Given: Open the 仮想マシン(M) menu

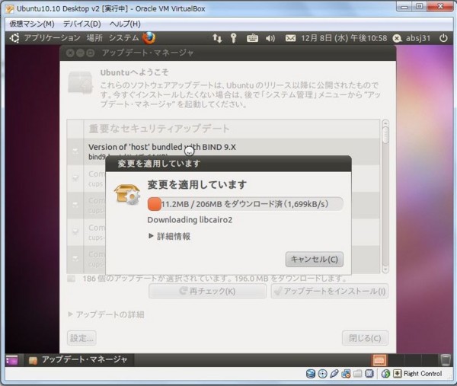Looking at the screenshot, I should pyautogui.click(x=32, y=24).
